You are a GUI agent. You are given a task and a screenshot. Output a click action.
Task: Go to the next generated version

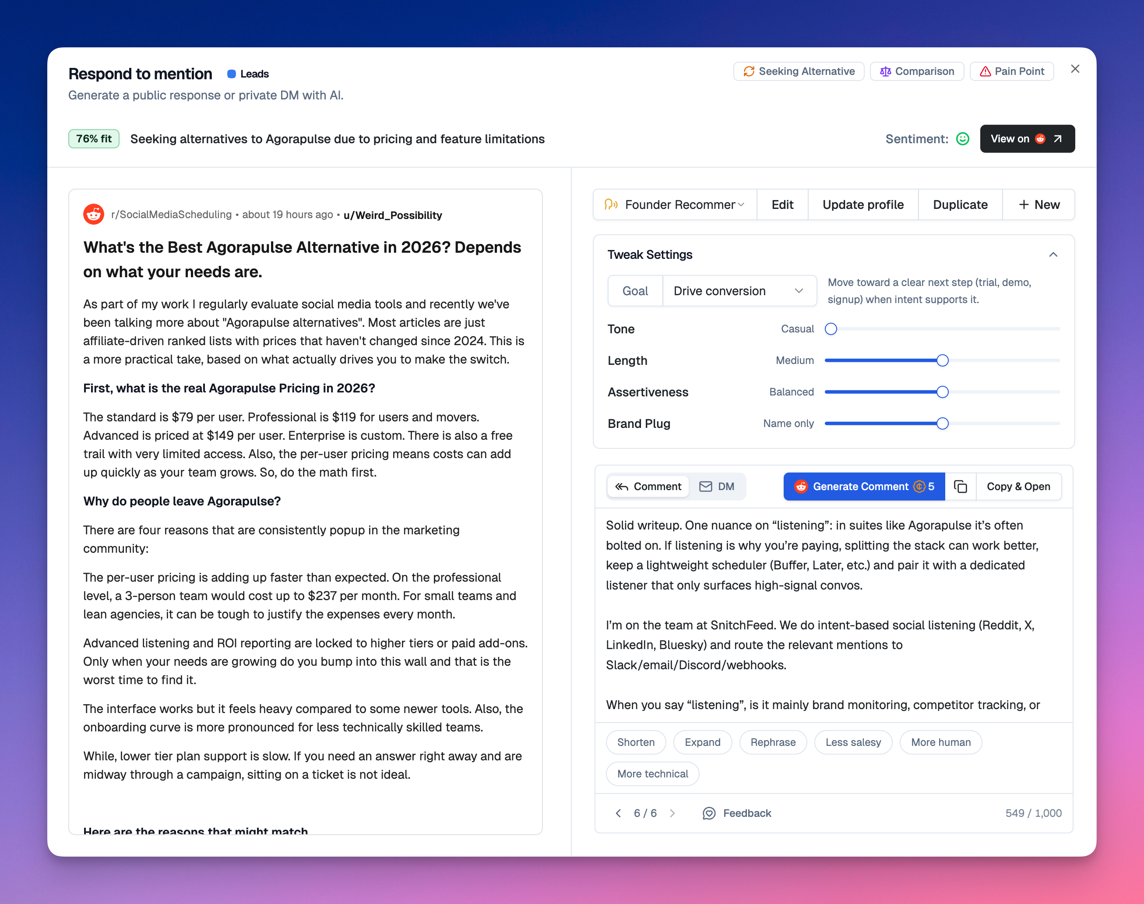672,813
